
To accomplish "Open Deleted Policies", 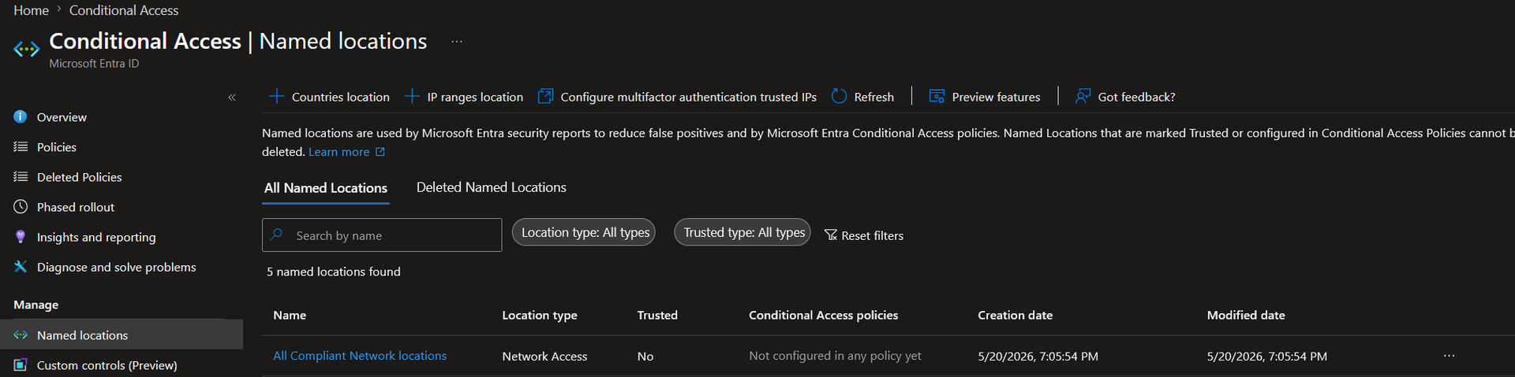I will pos(80,177).
